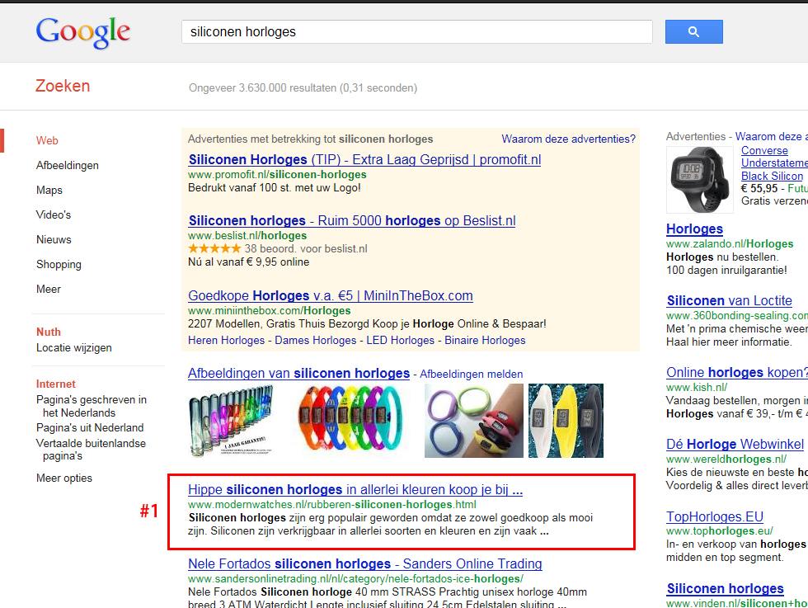Select Vertaalde buitenlandse pagina's filter
Screen dimensions: 808x608
click(x=91, y=450)
